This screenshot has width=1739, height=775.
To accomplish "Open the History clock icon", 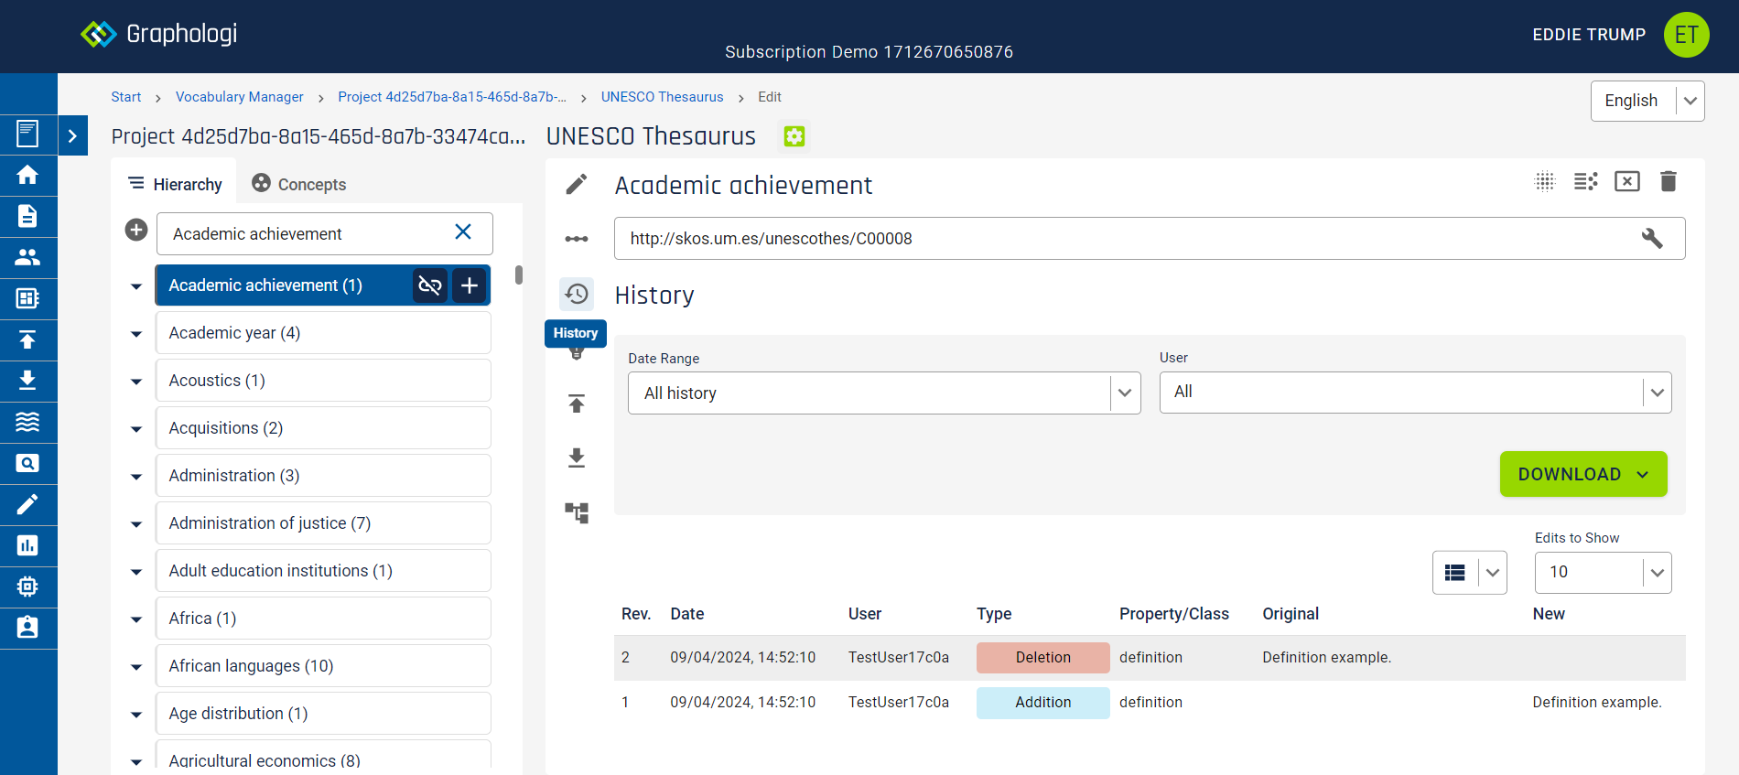I will coord(577,294).
